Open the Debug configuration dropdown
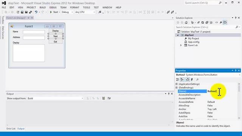The image size is (242, 136). [72, 12]
